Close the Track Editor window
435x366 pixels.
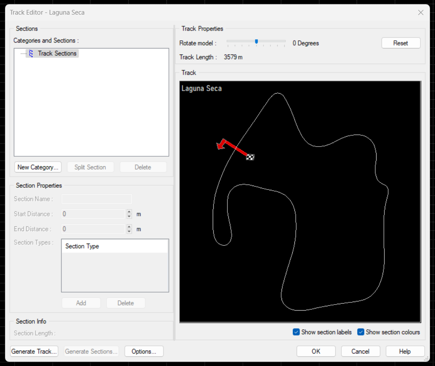[421, 12]
